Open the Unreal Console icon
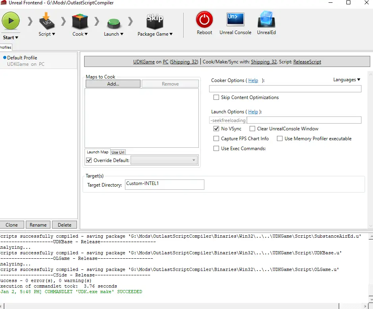 pyautogui.click(x=235, y=19)
